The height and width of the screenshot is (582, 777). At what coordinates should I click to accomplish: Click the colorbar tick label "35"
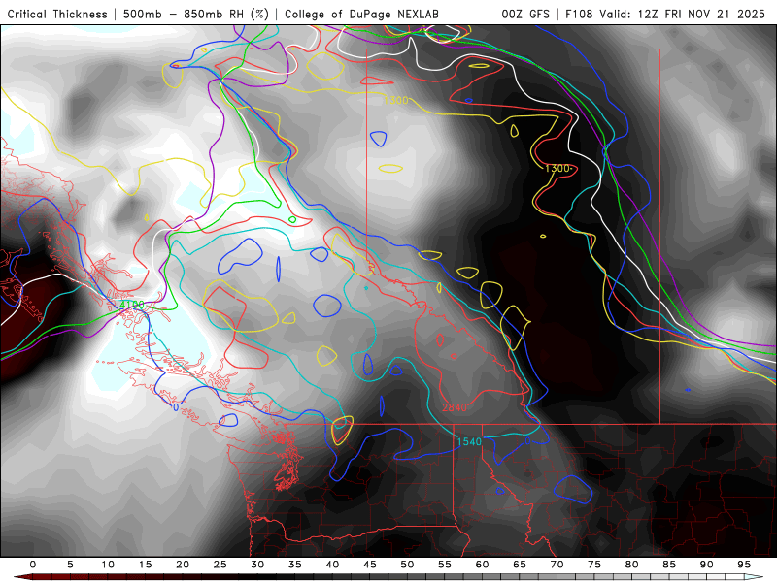295,565
